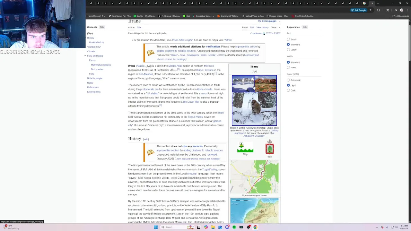Open the Chrome profile avatar
Viewport: 411px width, 231px height.
(402, 10)
